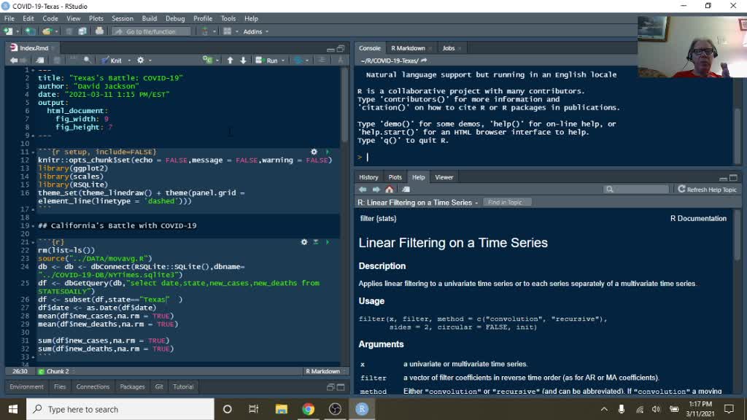This screenshot has width=747, height=420.
Task: Click the Go to file/function box
Action: (152, 31)
